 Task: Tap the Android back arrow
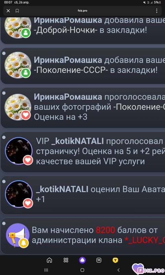[119, 270]
